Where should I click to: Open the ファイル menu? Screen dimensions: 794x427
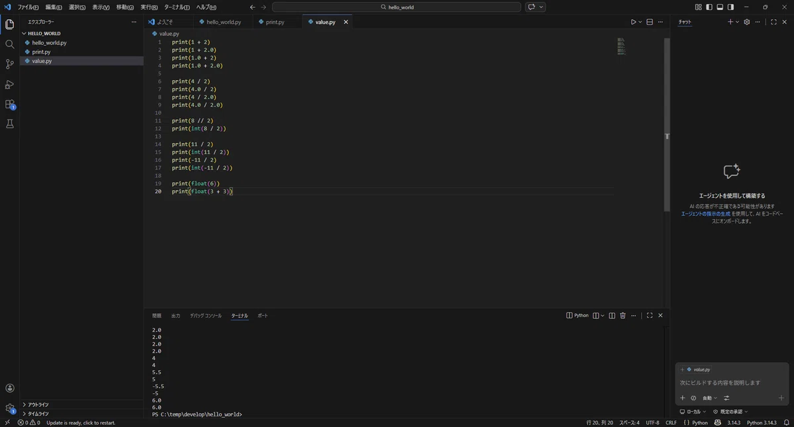click(x=28, y=7)
